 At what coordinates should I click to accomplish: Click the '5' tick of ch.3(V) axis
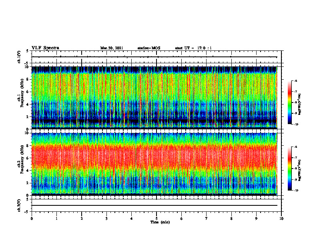point(28,199)
